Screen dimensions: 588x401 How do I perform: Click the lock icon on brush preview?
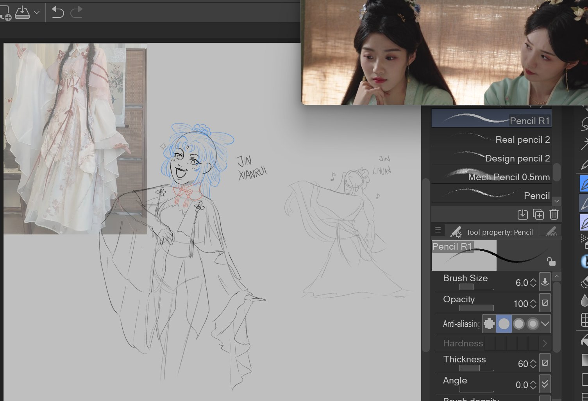click(x=551, y=261)
